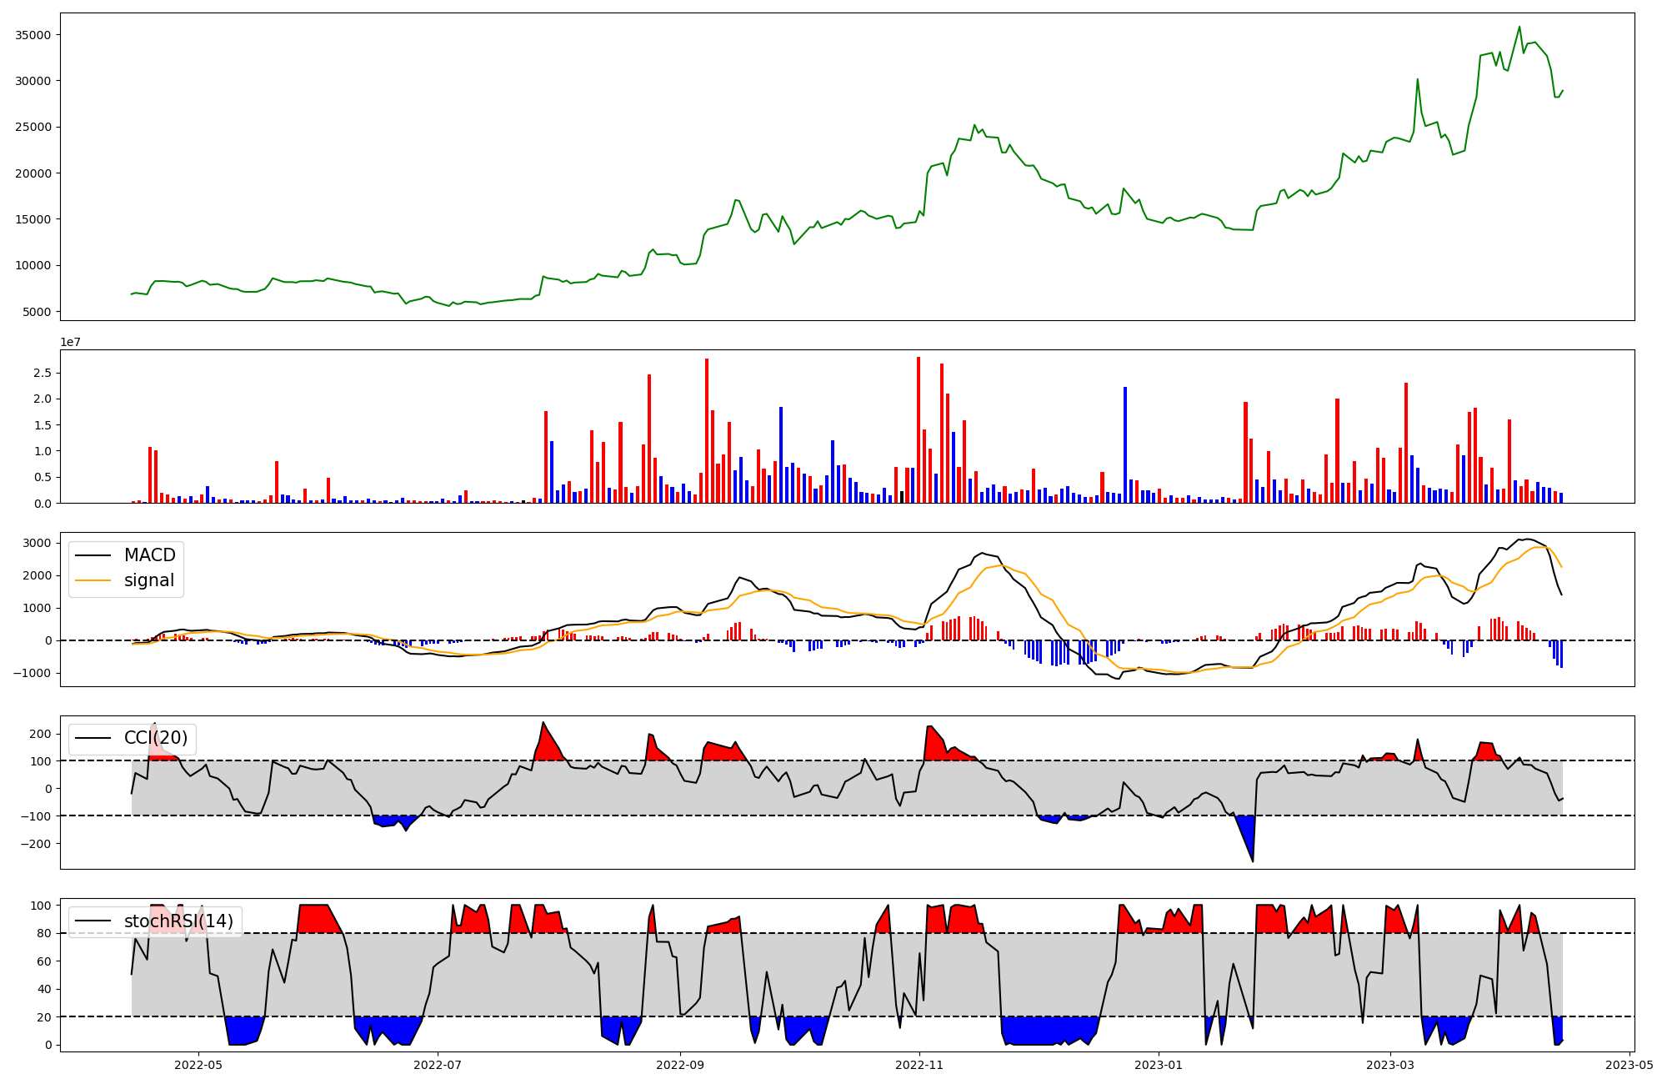Click the stochRSI(14) legend label
1667x1084 pixels.
[178, 921]
